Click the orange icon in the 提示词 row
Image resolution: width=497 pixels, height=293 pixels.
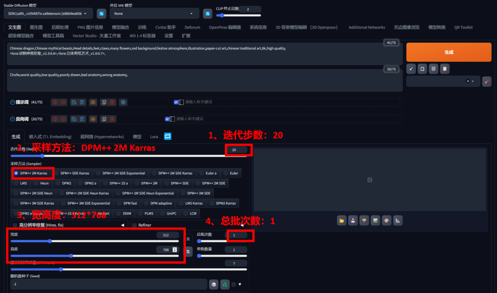tap(93, 102)
